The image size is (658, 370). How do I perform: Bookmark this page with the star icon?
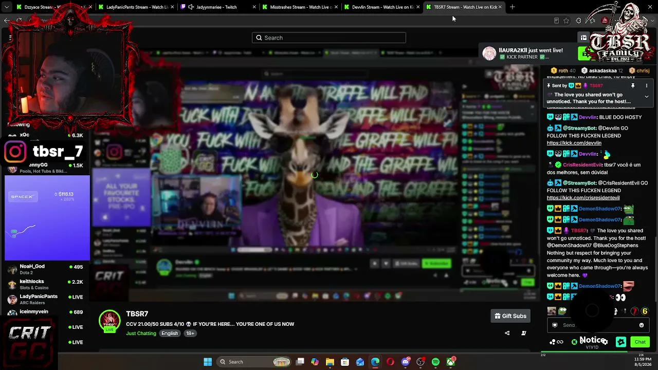566,21
